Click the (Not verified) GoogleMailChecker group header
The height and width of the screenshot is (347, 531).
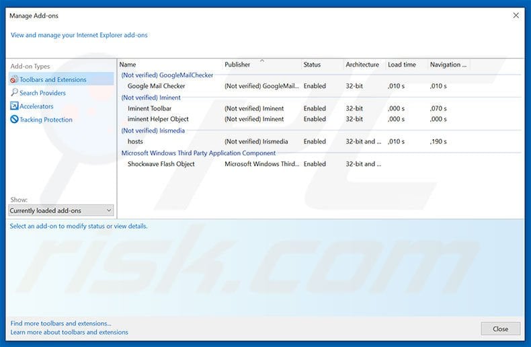(x=167, y=75)
